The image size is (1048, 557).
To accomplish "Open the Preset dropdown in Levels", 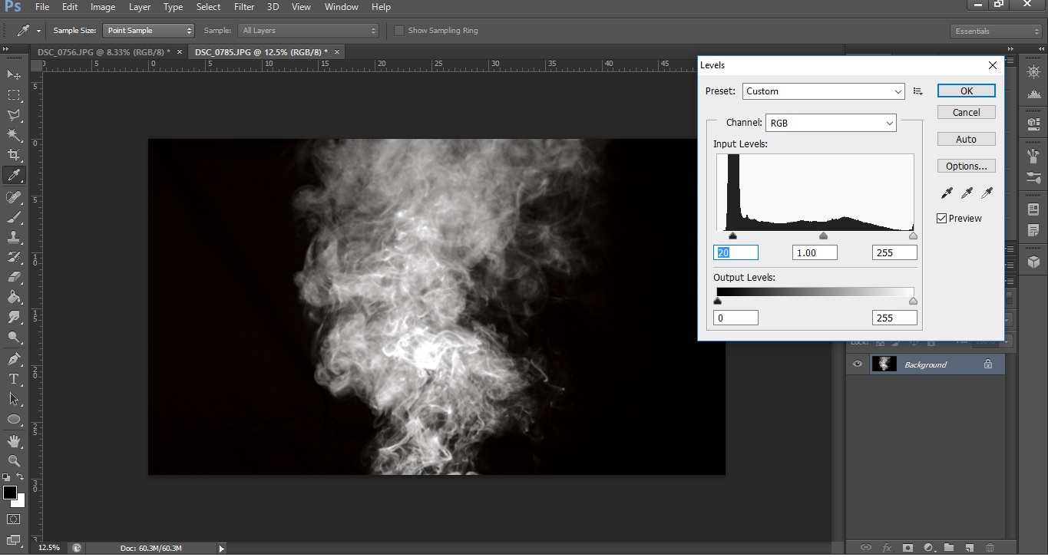I will 824,91.
